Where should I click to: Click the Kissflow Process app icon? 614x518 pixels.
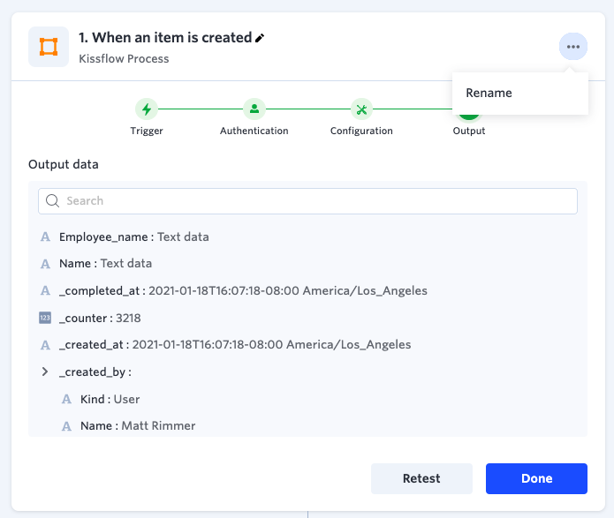49,47
